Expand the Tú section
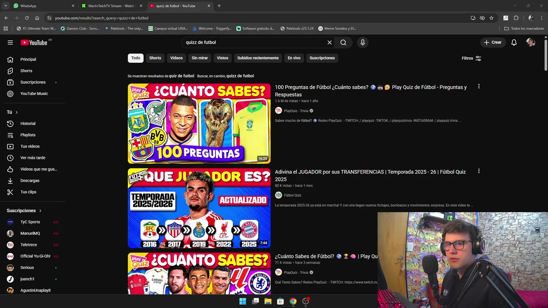Image resolution: width=548 pixels, height=308 pixels. click(x=12, y=112)
